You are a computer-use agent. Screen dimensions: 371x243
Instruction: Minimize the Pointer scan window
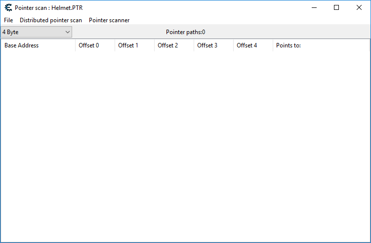[314, 7]
